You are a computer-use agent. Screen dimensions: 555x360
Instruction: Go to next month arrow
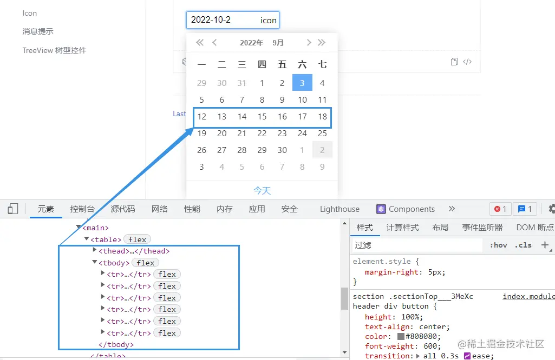309,43
